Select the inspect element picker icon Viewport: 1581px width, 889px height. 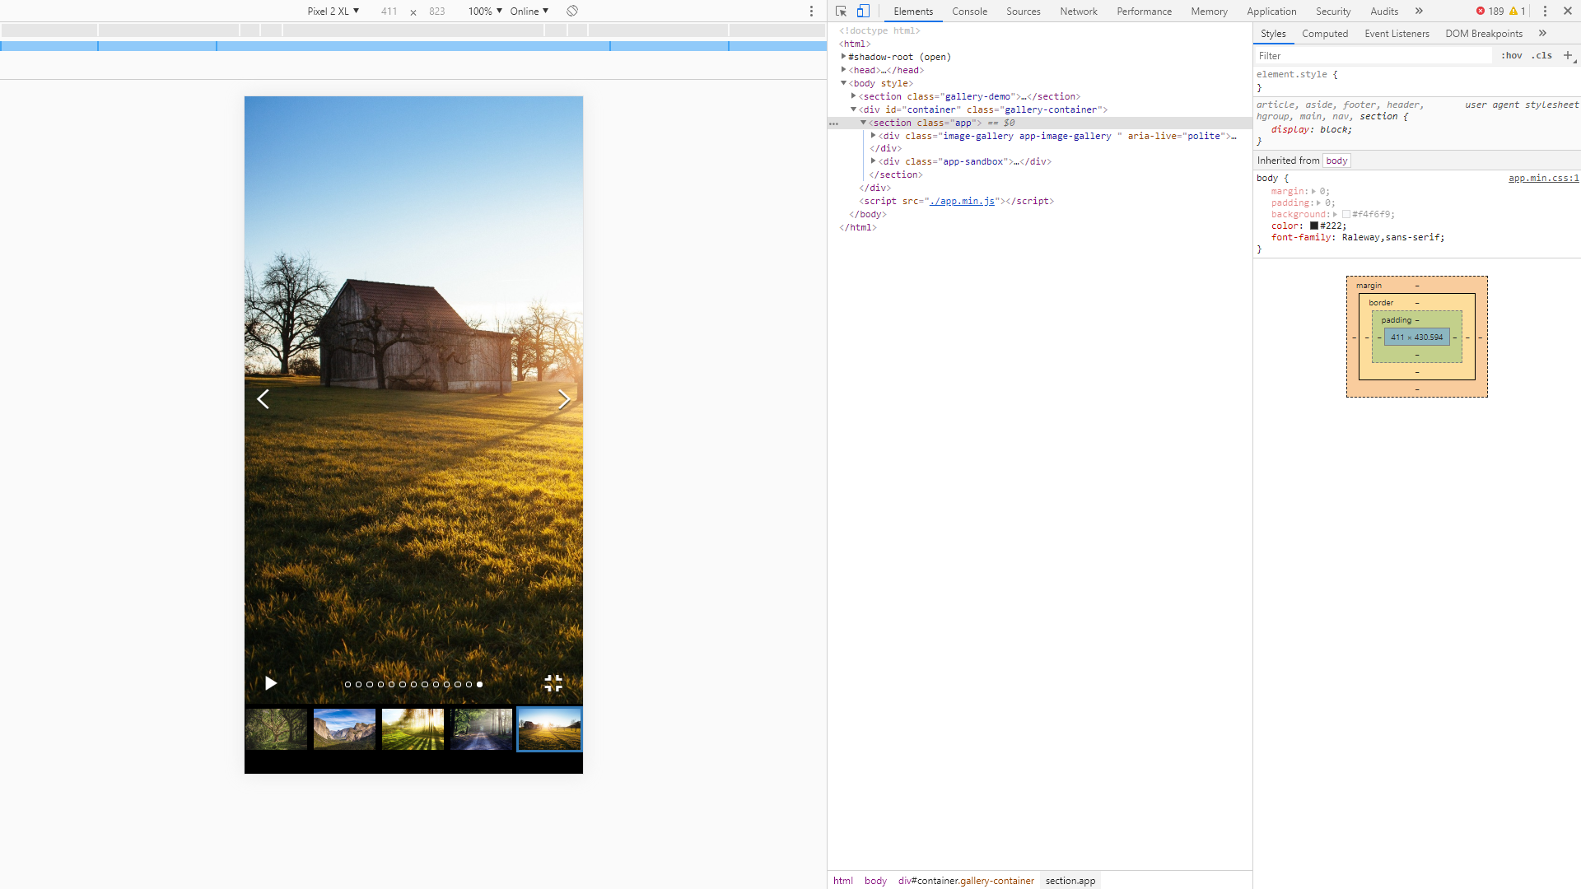[840, 11]
